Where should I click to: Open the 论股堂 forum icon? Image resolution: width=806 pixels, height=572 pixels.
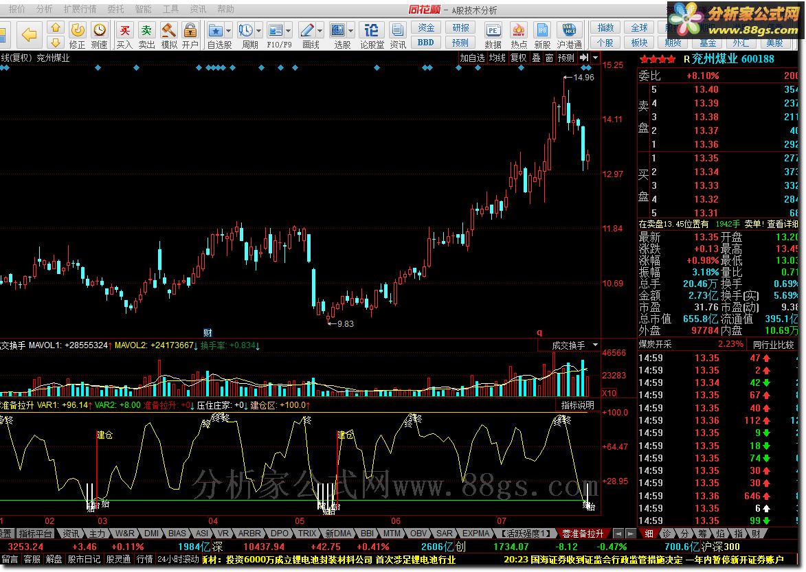coord(372,35)
